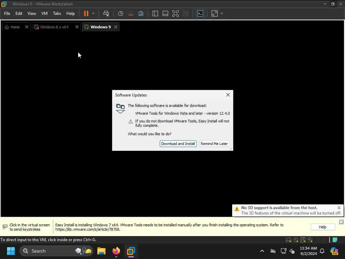The height and width of the screenshot is (259, 345).
Task: Click the kb.vmware.com article 78708 URL text
Action: [88, 229]
